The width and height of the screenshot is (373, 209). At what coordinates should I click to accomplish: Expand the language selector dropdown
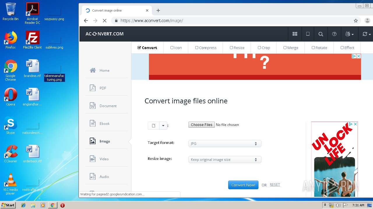pos(349,34)
